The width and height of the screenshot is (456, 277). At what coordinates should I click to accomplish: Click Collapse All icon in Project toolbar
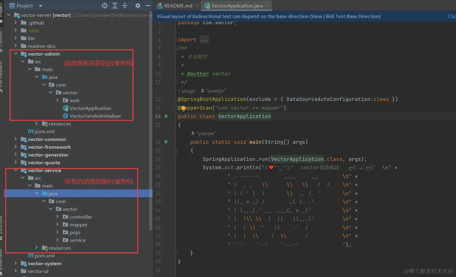125,6
